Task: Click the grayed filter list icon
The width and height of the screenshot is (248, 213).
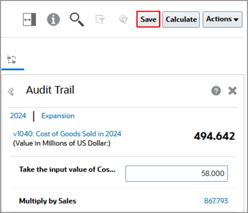Action: [100, 19]
